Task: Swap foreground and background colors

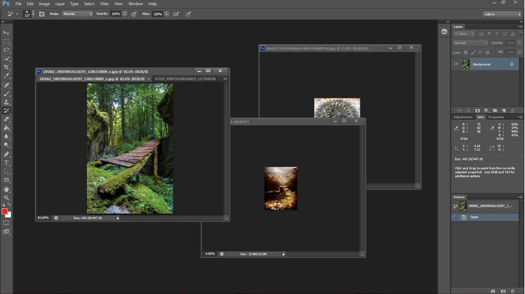Action: click(9, 204)
